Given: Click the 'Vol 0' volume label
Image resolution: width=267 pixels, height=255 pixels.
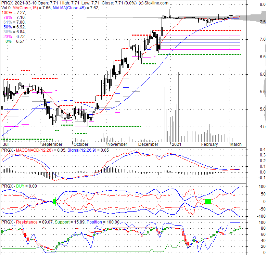Looking at the screenshot, I should 6,8.
